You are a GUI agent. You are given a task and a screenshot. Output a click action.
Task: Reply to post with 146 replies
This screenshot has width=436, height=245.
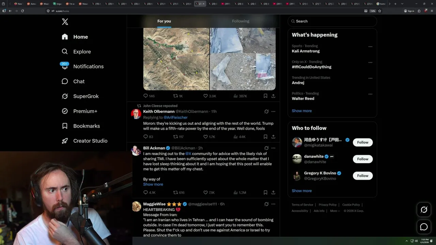coord(149,96)
